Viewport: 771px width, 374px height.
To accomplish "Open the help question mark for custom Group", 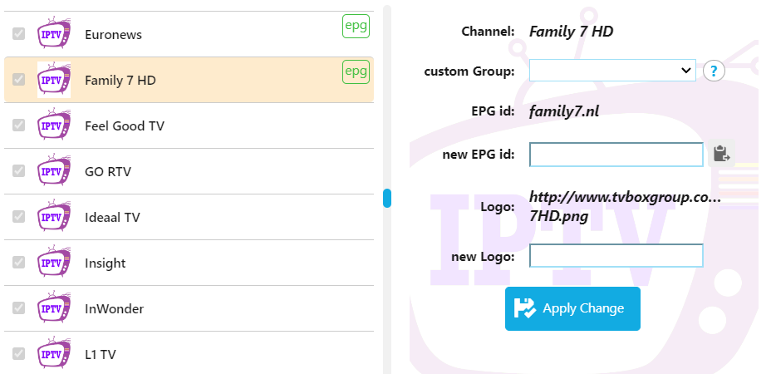I will pos(714,71).
